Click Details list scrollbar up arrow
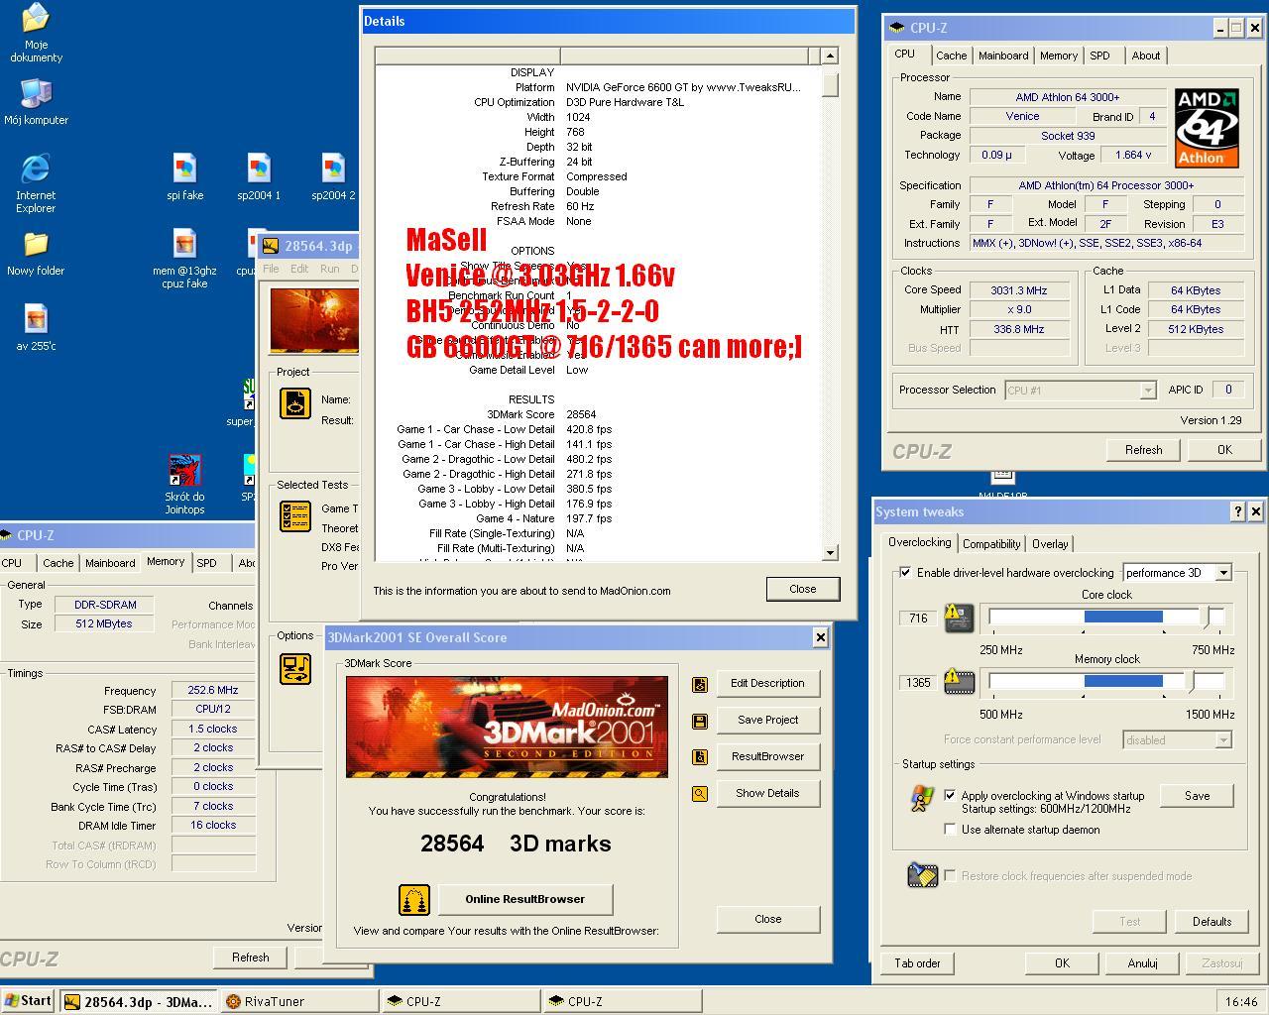This screenshot has height=1015, width=1269. 830,56
